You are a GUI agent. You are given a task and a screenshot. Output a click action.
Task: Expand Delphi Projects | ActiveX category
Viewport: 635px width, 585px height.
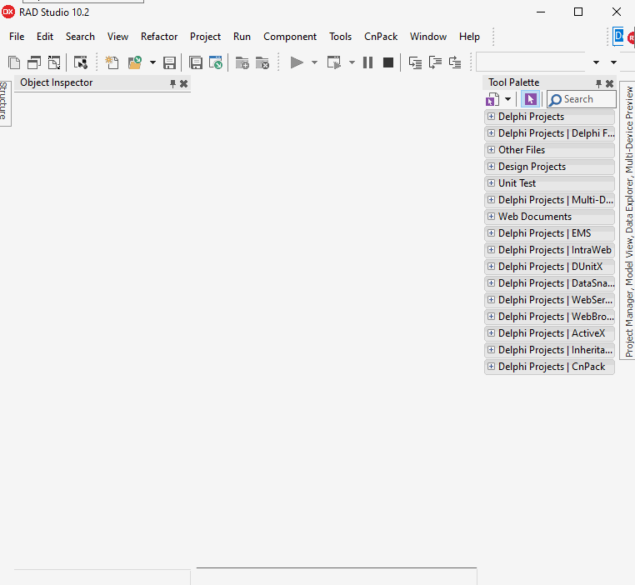point(491,332)
